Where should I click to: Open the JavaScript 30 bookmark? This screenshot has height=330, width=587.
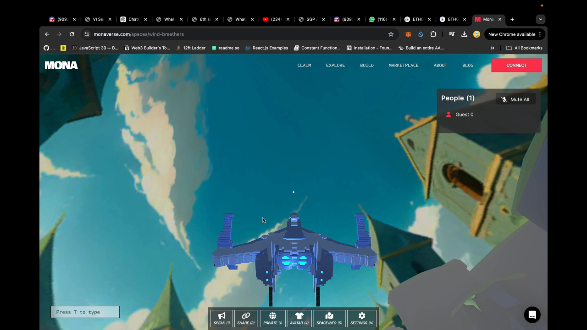pyautogui.click(x=95, y=48)
